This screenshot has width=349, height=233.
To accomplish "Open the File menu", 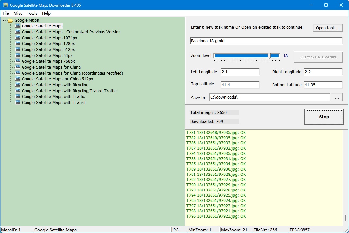I will point(6,13).
